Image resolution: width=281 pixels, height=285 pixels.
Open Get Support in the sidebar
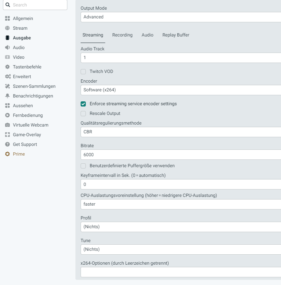(x=25, y=144)
